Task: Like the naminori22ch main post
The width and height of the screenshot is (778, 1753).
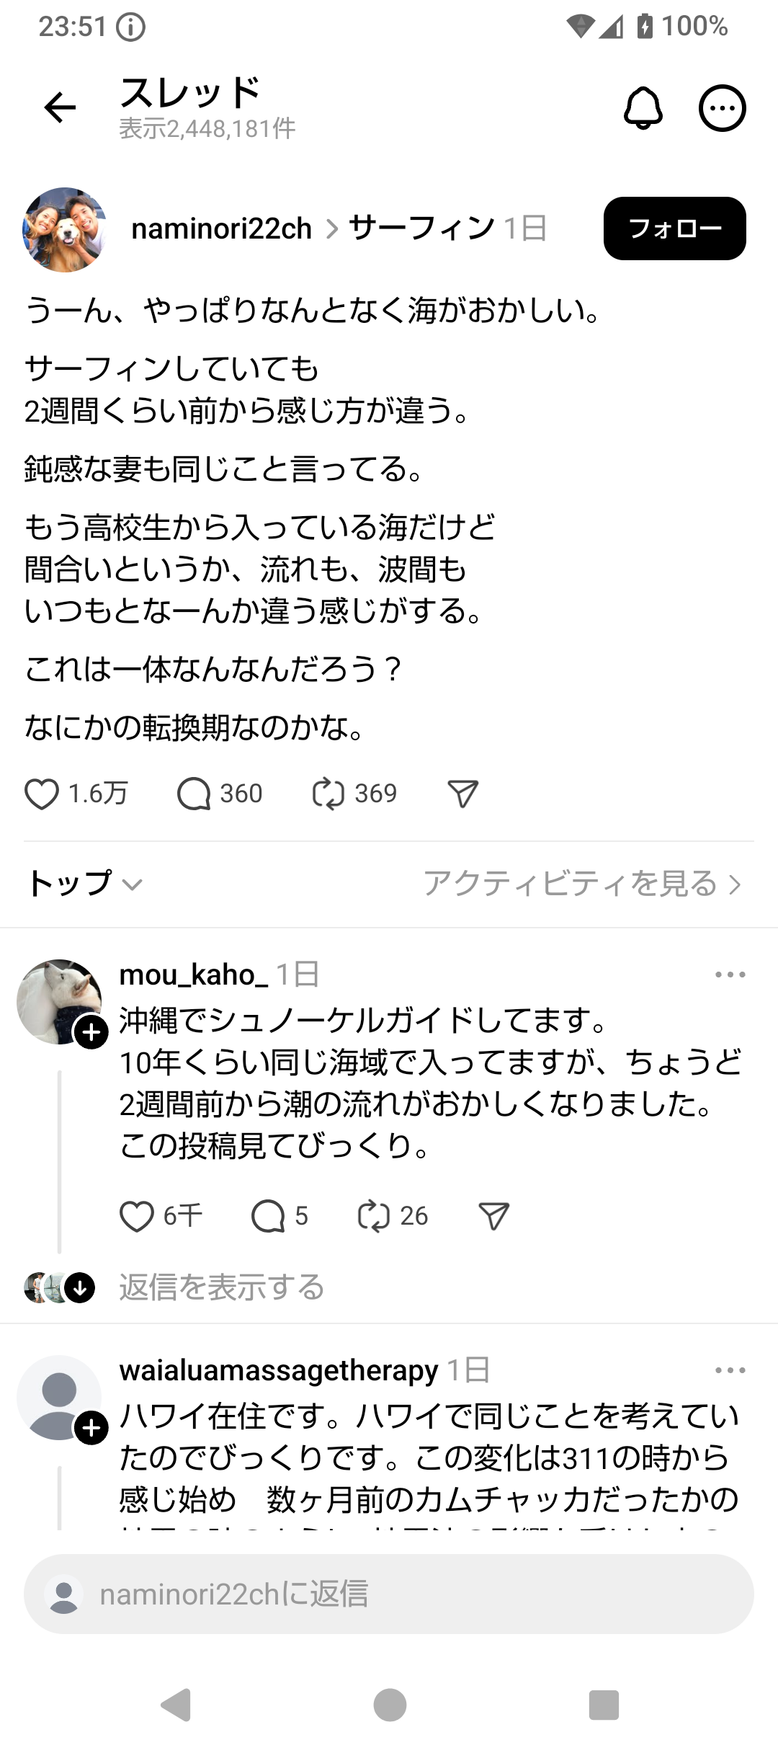Action: (42, 794)
